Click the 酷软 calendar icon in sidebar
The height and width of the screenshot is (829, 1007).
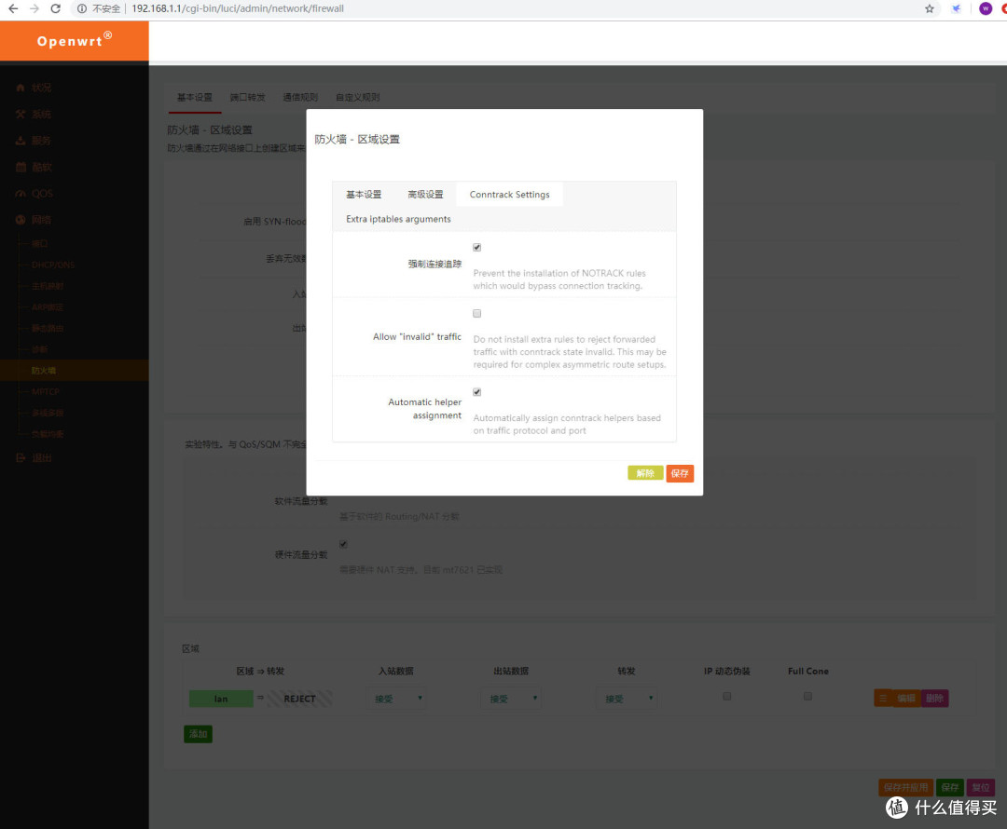tap(21, 166)
